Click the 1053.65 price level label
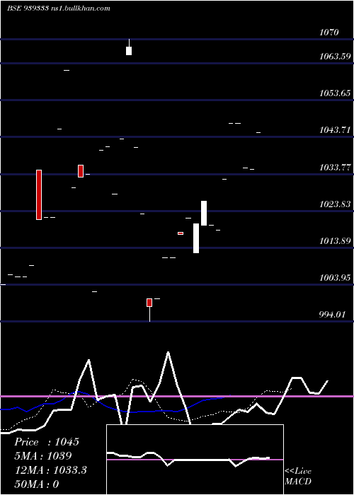Viewport: 354px width, 495px height. pos(335,93)
